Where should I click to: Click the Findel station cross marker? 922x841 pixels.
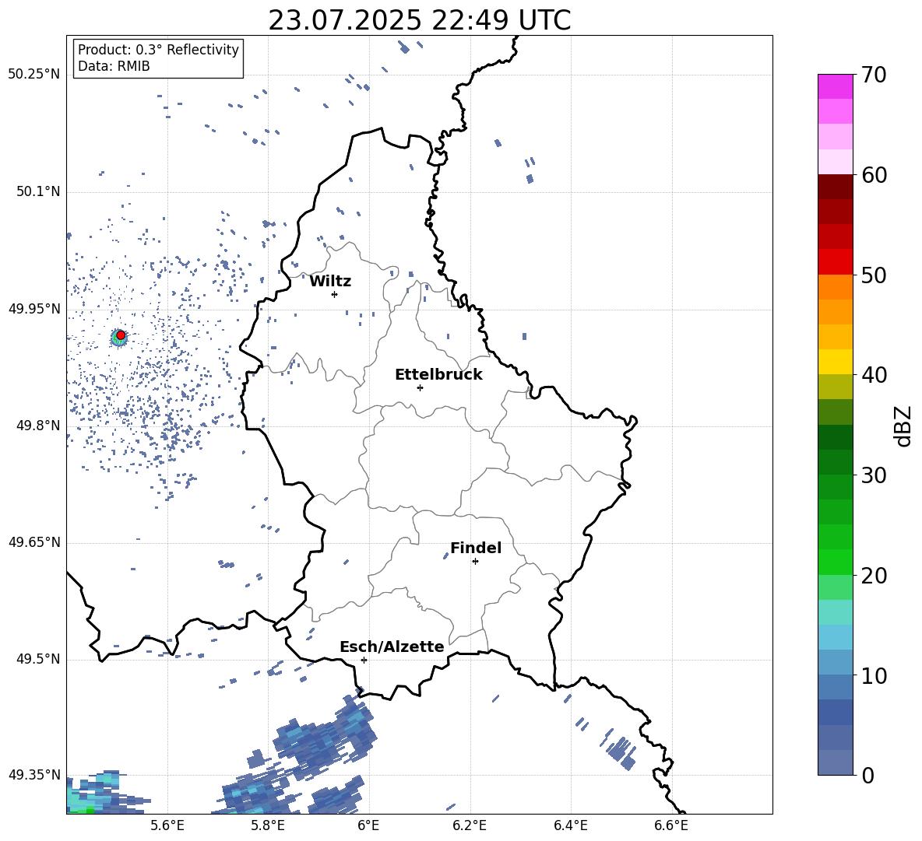tap(475, 562)
